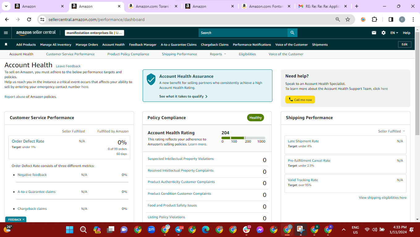
Task: Click the Call me now button
Action: (300, 100)
